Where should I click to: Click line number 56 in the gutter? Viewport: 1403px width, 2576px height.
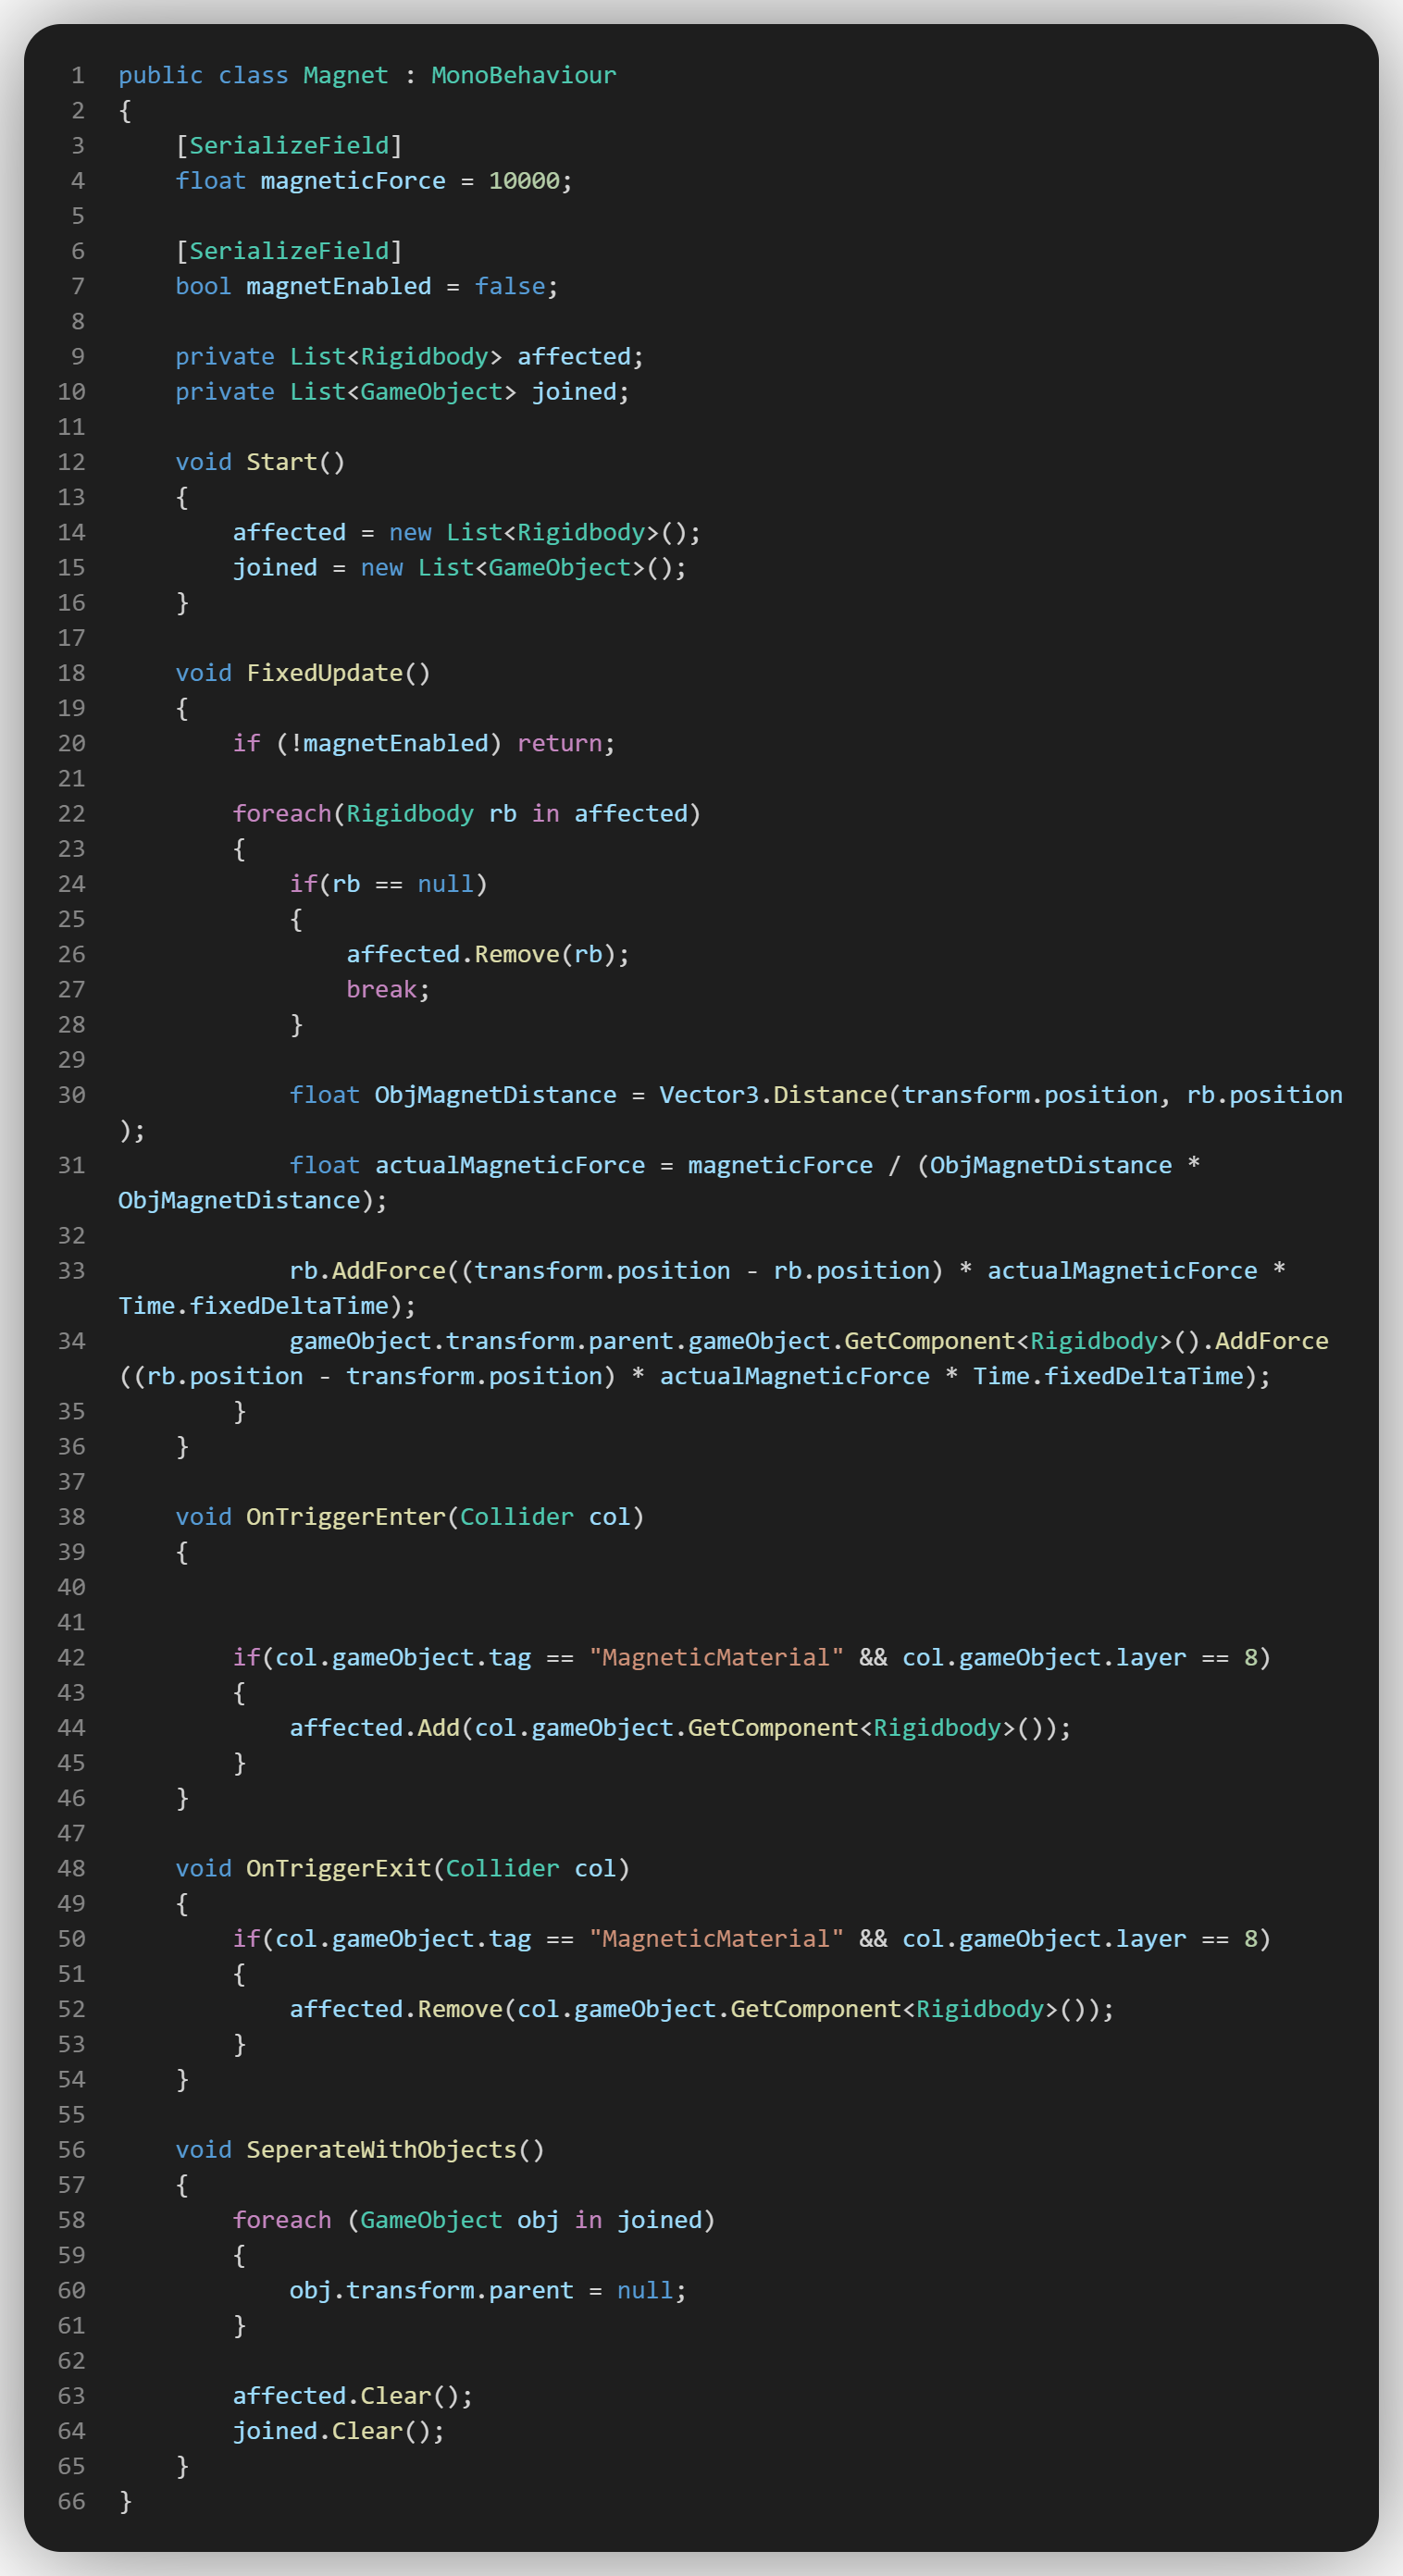point(71,2150)
